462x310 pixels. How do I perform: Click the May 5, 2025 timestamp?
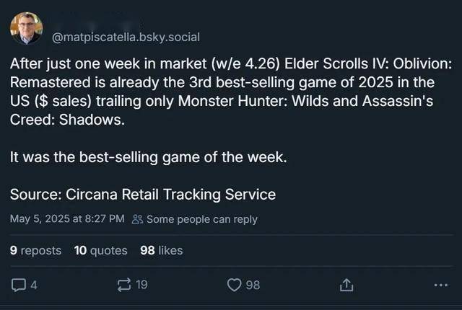tap(67, 219)
